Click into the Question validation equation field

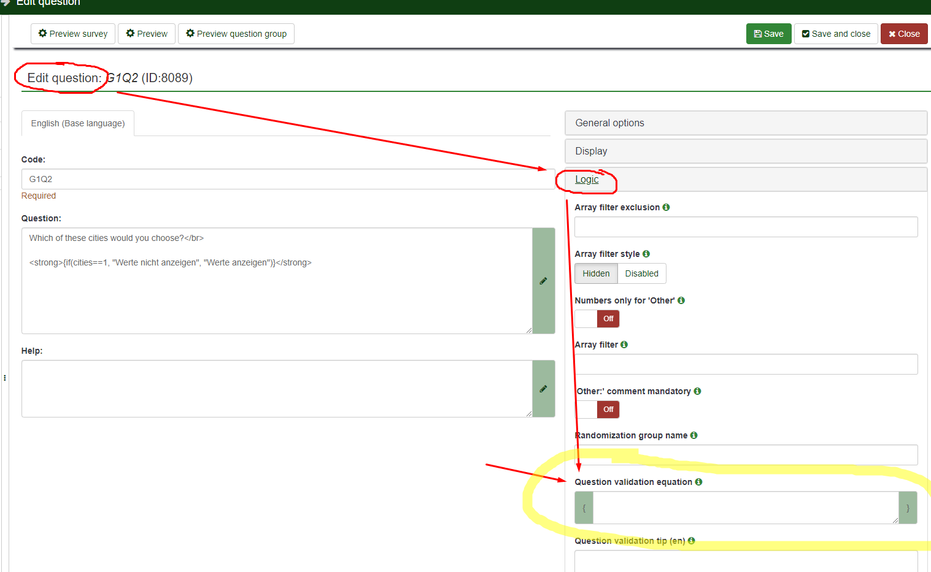[745, 508]
